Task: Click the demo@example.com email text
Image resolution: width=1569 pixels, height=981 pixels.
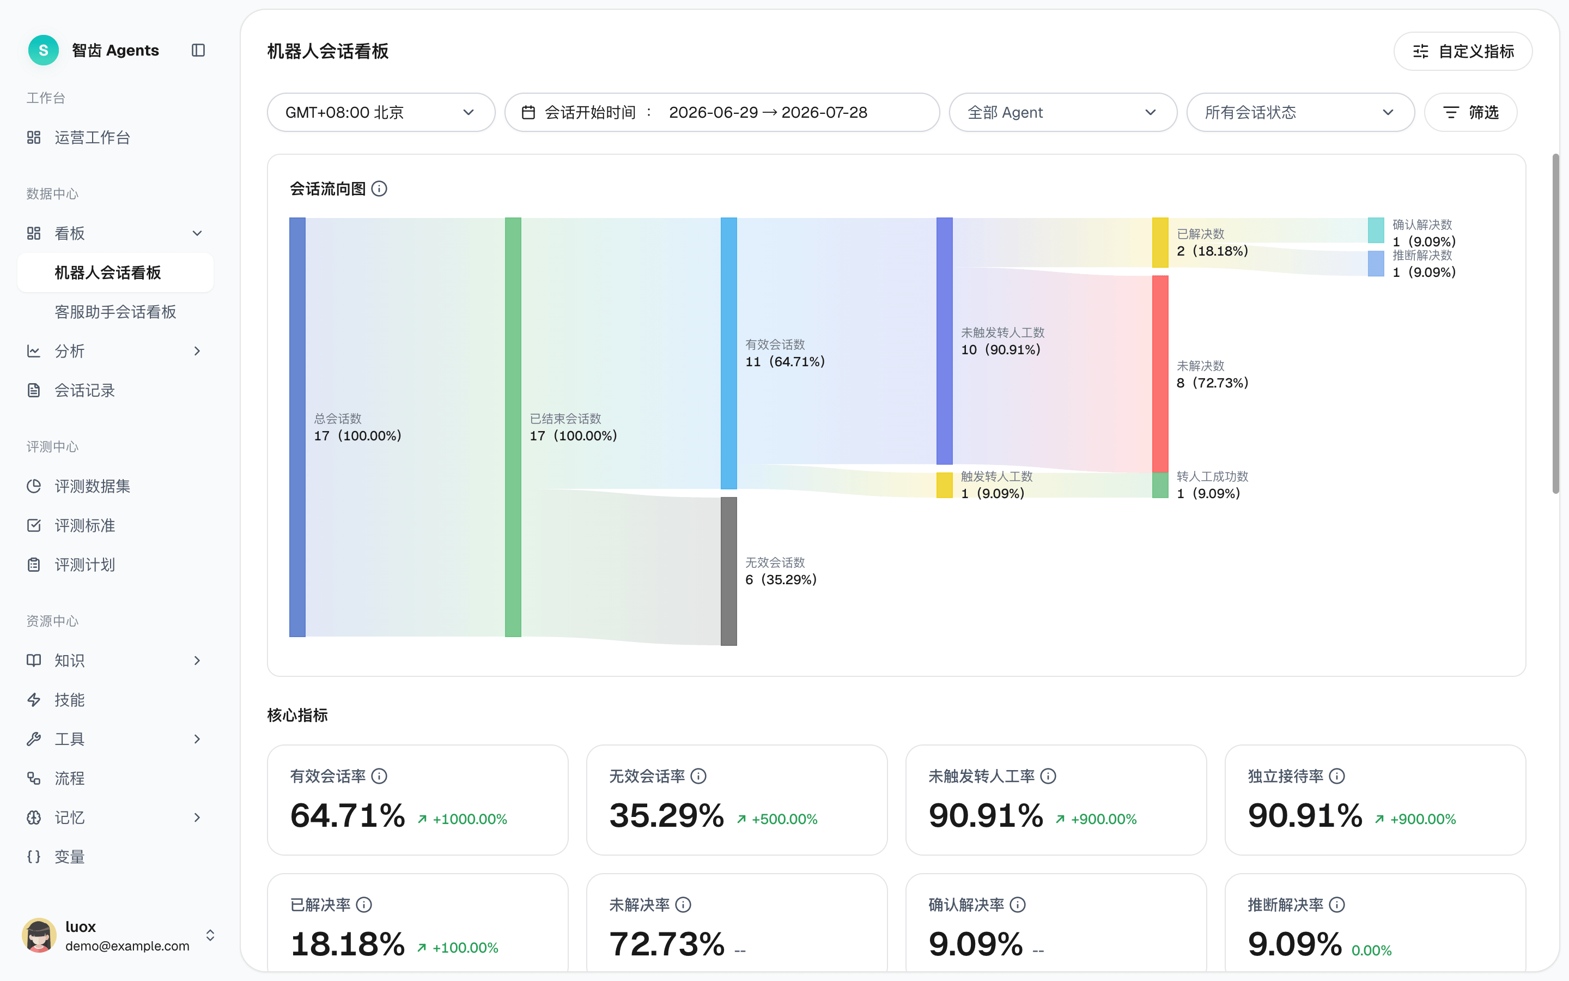Action: coord(127,946)
